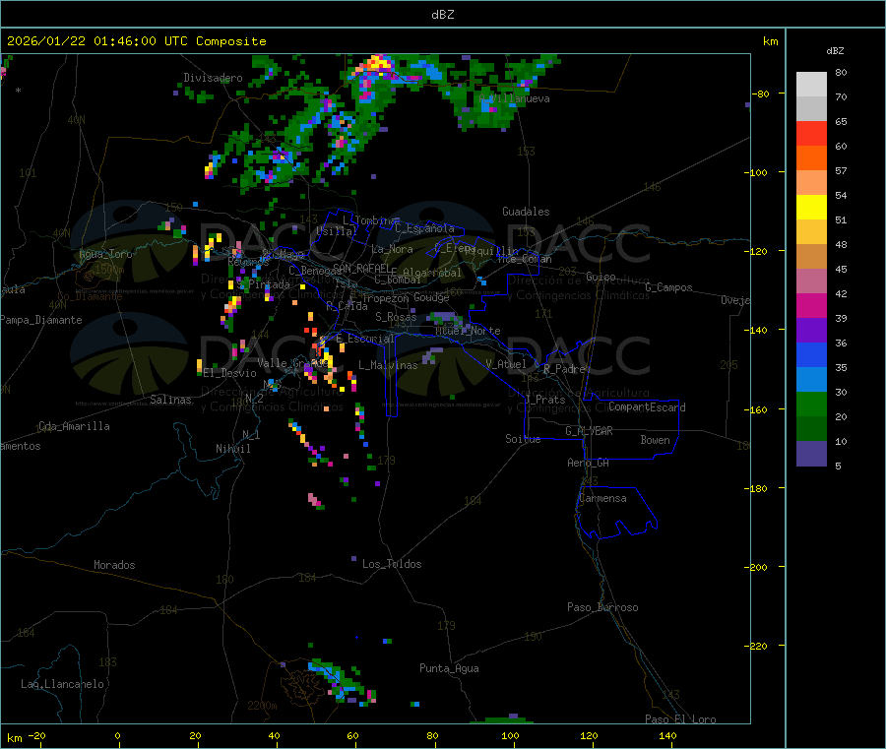Select the 'E_Escorial' label

[x=365, y=339]
